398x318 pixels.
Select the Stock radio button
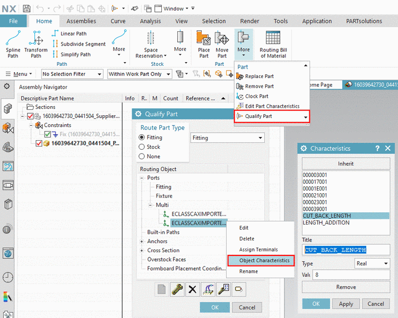point(142,147)
